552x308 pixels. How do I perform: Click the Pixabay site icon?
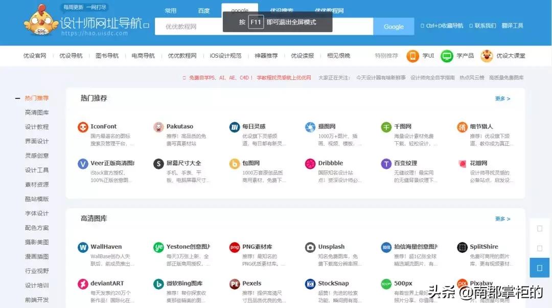point(462,283)
